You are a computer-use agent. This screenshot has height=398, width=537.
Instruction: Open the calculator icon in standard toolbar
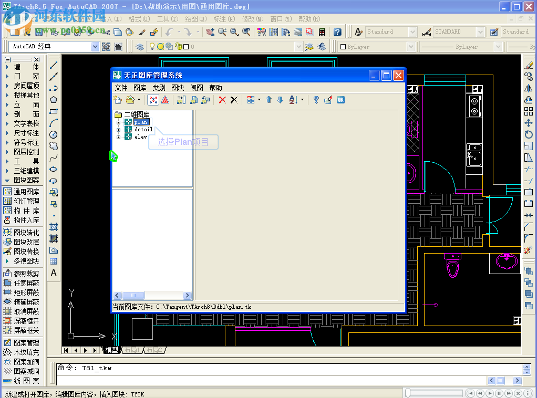point(322,32)
